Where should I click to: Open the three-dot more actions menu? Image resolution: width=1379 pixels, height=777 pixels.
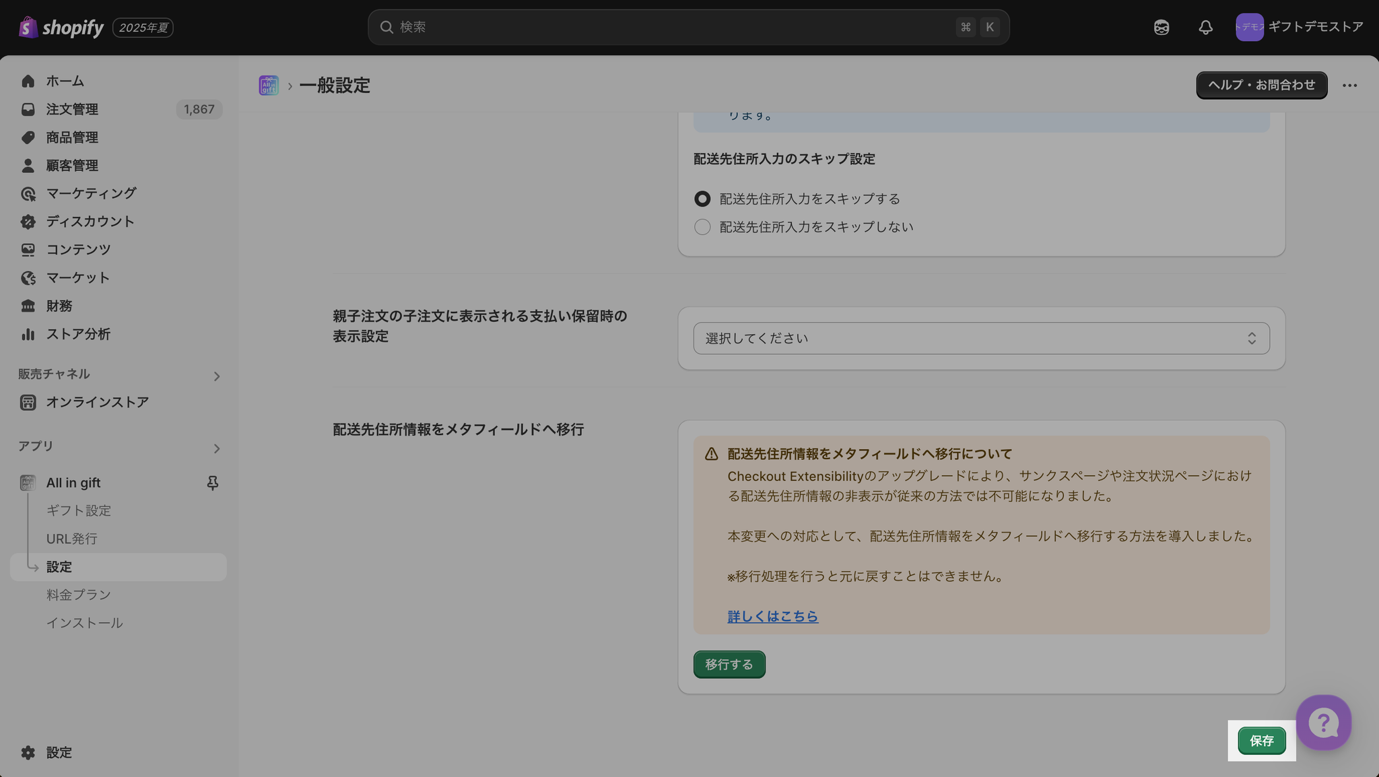(x=1349, y=86)
